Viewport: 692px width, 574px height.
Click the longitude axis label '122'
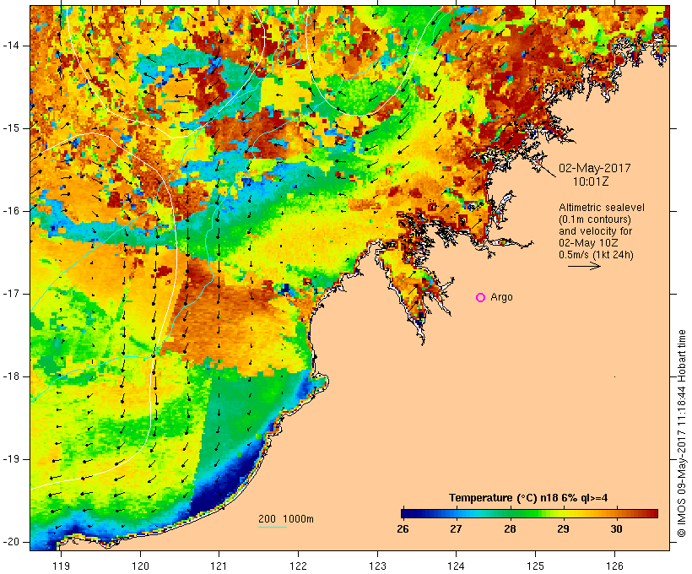[x=299, y=566]
